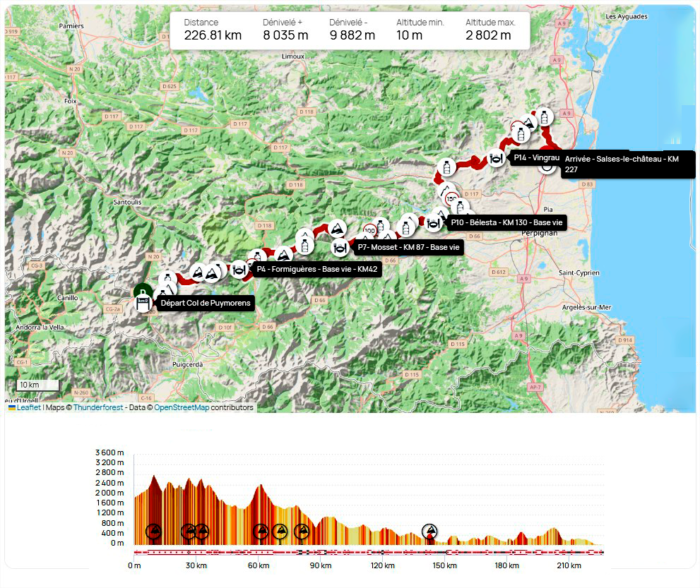Select the green D departure marker

[142, 292]
